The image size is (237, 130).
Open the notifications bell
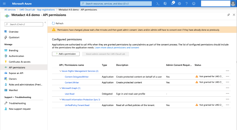(x=172, y=3)
